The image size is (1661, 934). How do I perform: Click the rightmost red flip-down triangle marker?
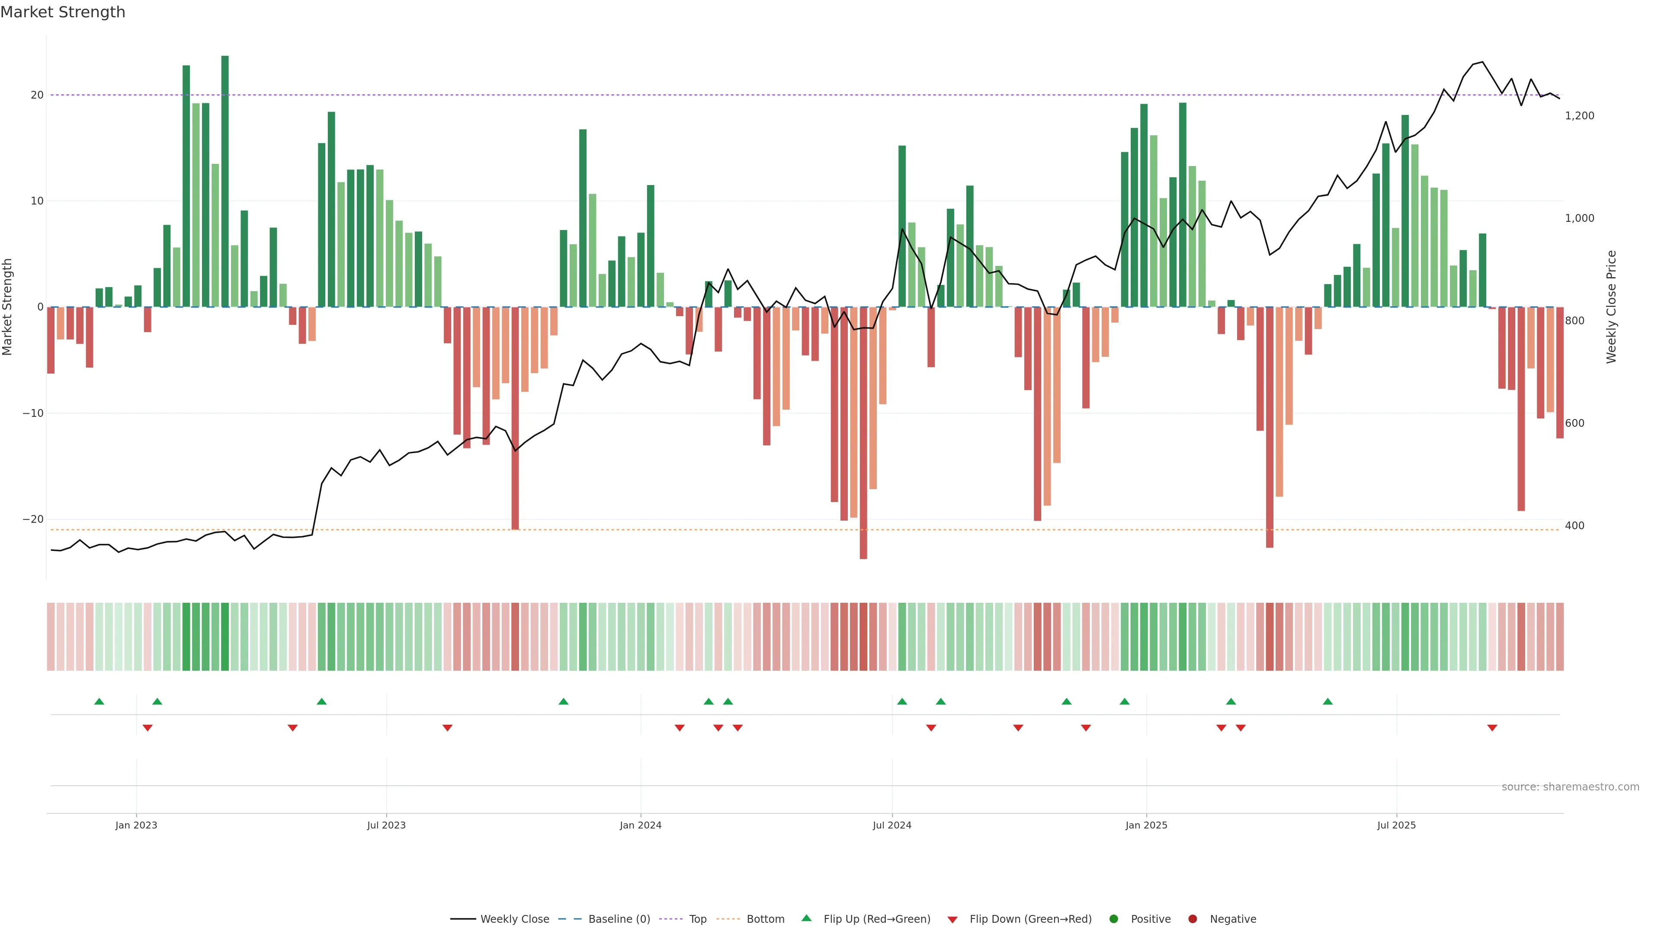coord(1492,728)
